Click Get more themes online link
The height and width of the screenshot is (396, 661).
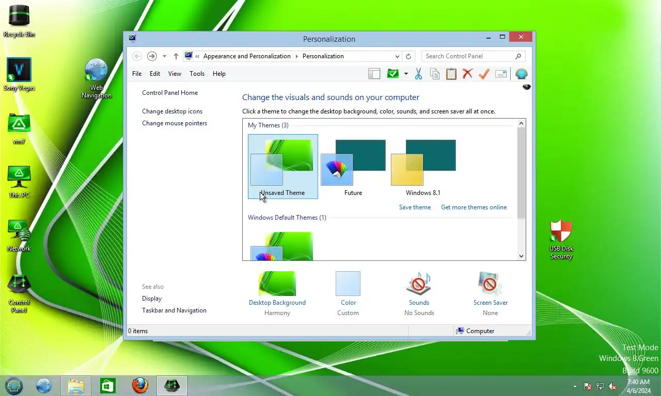click(x=474, y=207)
